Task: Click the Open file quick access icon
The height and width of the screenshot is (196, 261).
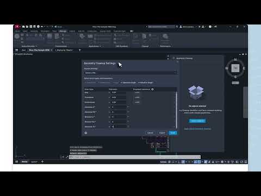Action: (x=27, y=27)
